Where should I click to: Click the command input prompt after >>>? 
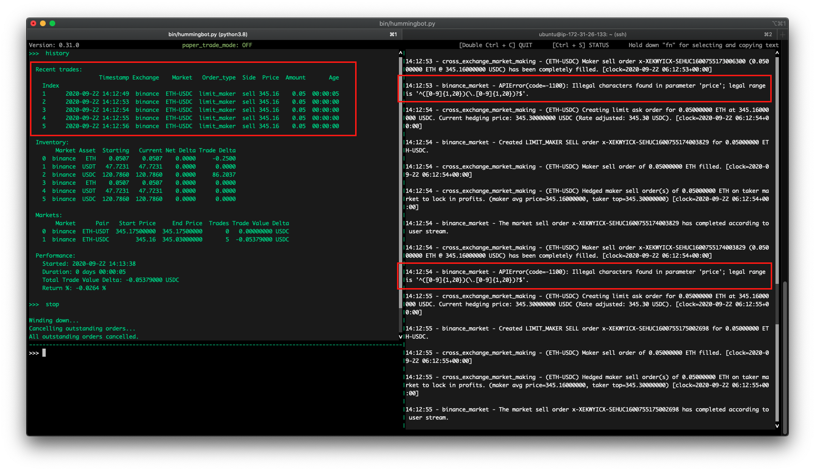[x=44, y=352]
